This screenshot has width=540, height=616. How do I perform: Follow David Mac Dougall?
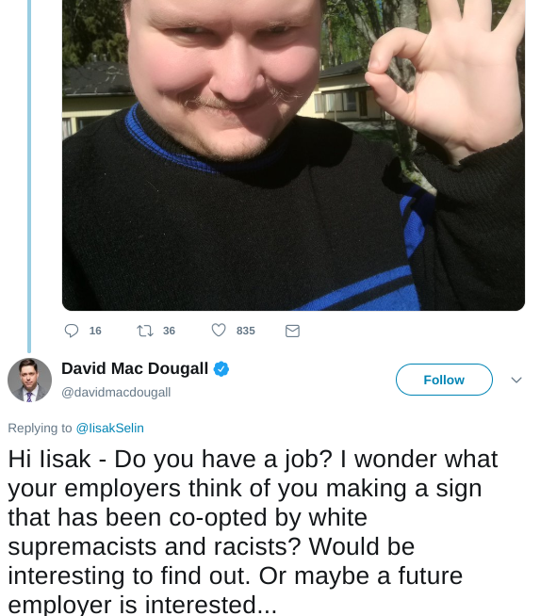pos(444,380)
